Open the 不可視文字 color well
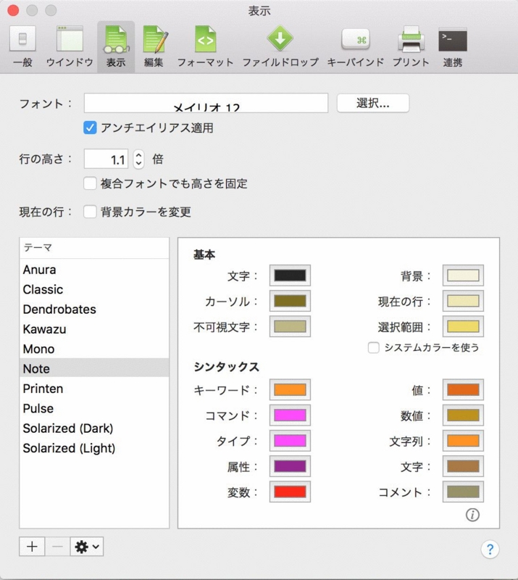This screenshot has height=580, width=518. (290, 327)
